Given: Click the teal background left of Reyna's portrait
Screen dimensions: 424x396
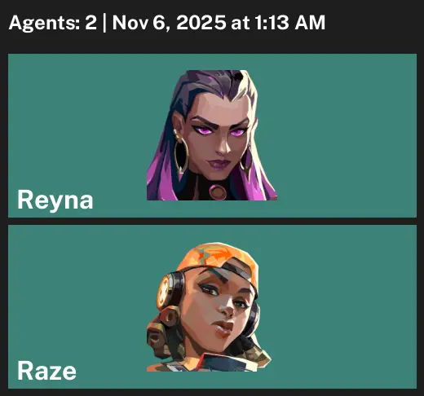Looking at the screenshot, I should tap(77, 120).
